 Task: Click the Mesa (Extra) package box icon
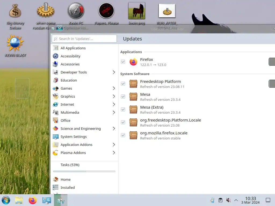[x=133, y=109]
